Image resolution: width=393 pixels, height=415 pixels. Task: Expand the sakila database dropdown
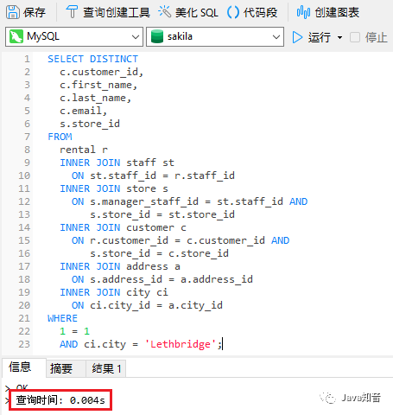[x=276, y=37]
